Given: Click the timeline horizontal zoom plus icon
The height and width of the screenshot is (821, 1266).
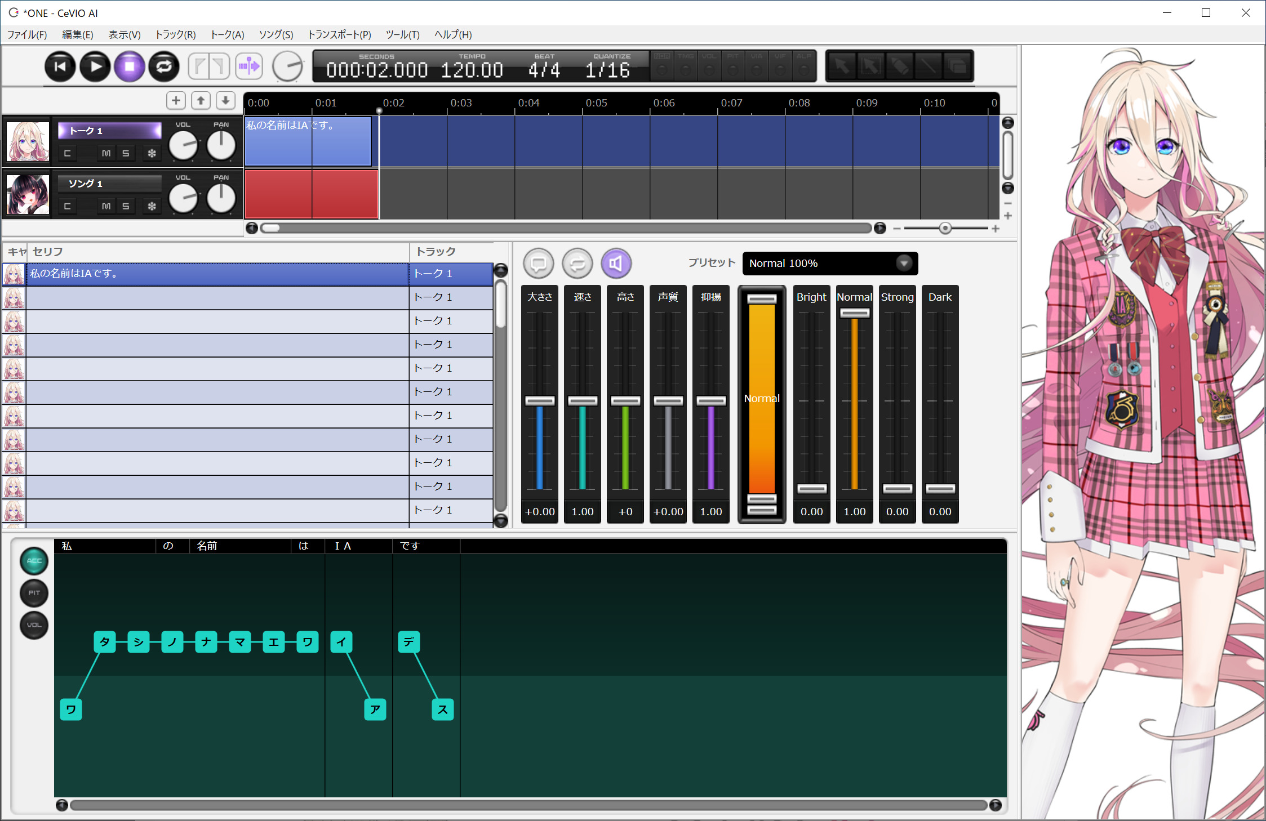Looking at the screenshot, I should click(x=996, y=229).
